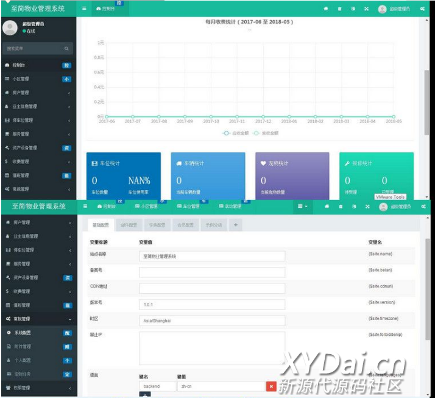
Task: Open the 车位管理 tab in the system config header
Action: 188,207
